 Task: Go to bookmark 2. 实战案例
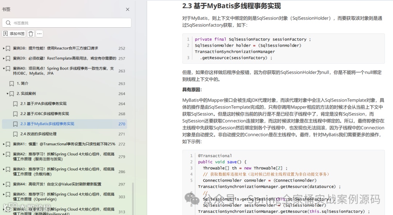coord(26,93)
